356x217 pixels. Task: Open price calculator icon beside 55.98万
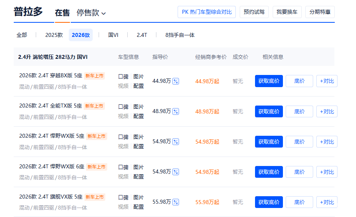coord(176,202)
